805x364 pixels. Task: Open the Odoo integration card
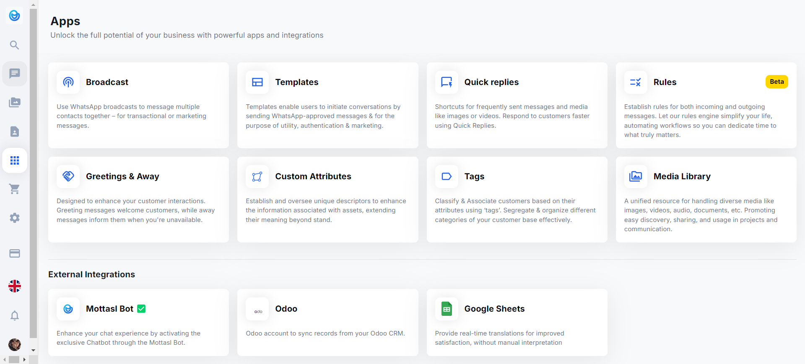click(x=327, y=322)
